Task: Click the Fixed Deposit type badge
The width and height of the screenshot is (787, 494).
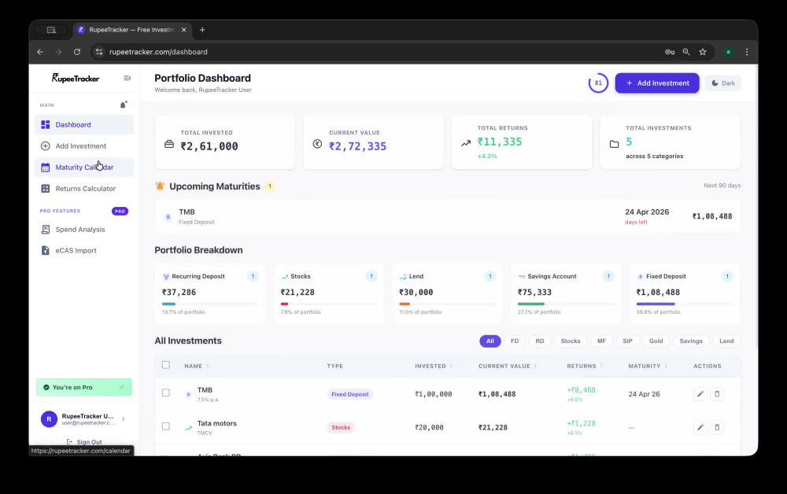Action: click(x=350, y=394)
